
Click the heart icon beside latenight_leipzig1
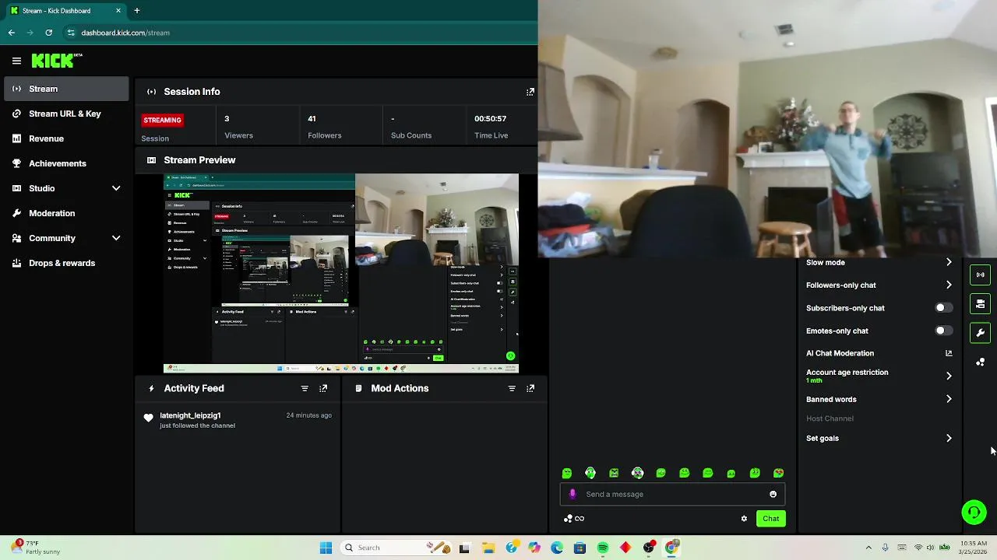149,418
